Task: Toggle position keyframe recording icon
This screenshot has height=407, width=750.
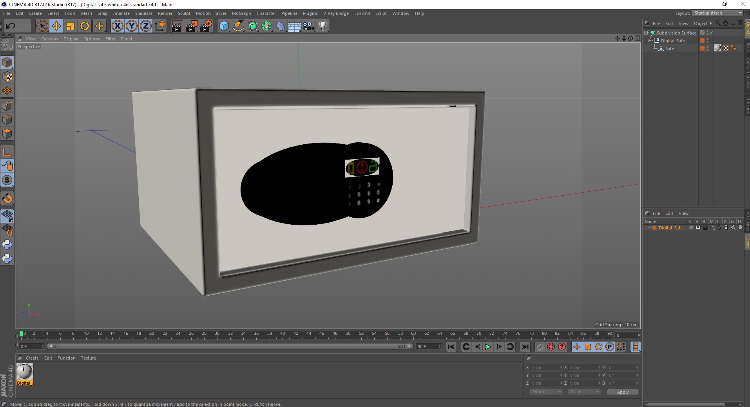Action: tap(577, 347)
